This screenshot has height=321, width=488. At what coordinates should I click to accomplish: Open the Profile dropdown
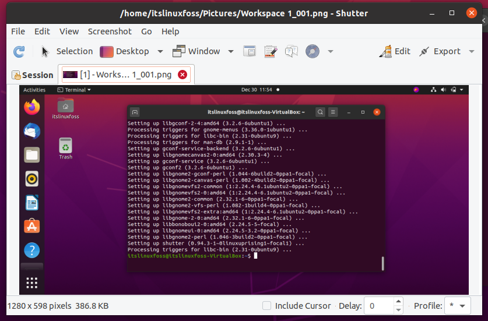click(458, 306)
